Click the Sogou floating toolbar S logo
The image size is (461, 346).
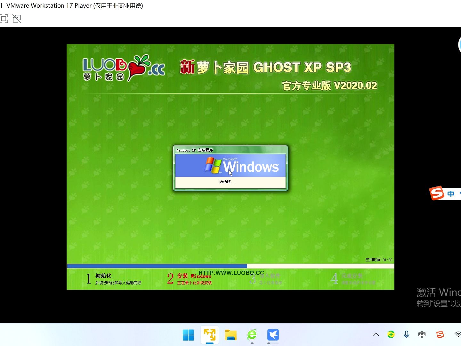[x=437, y=193]
